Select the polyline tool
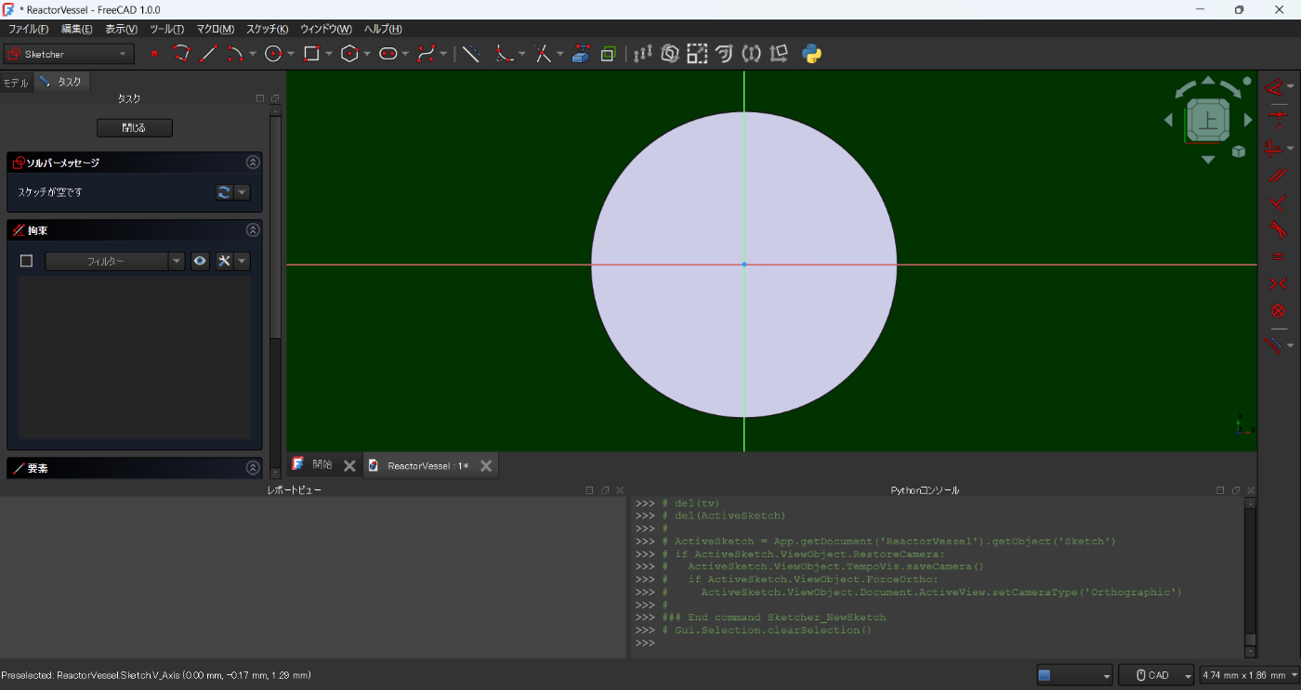The width and height of the screenshot is (1301, 690). [x=182, y=54]
